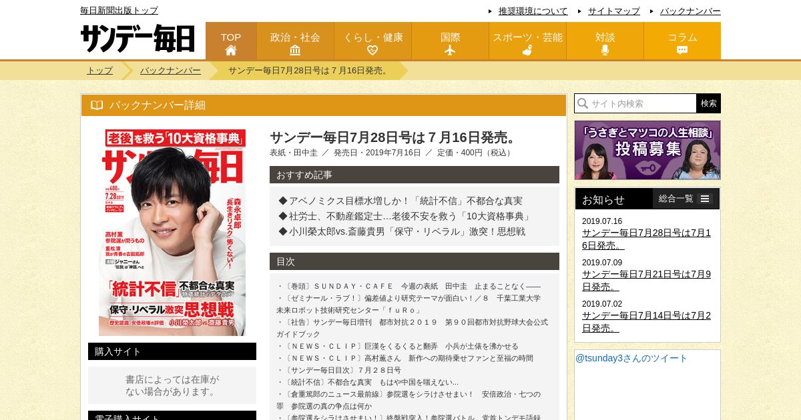
Task: Click the トップ breadcrumb link
Action: point(99,71)
